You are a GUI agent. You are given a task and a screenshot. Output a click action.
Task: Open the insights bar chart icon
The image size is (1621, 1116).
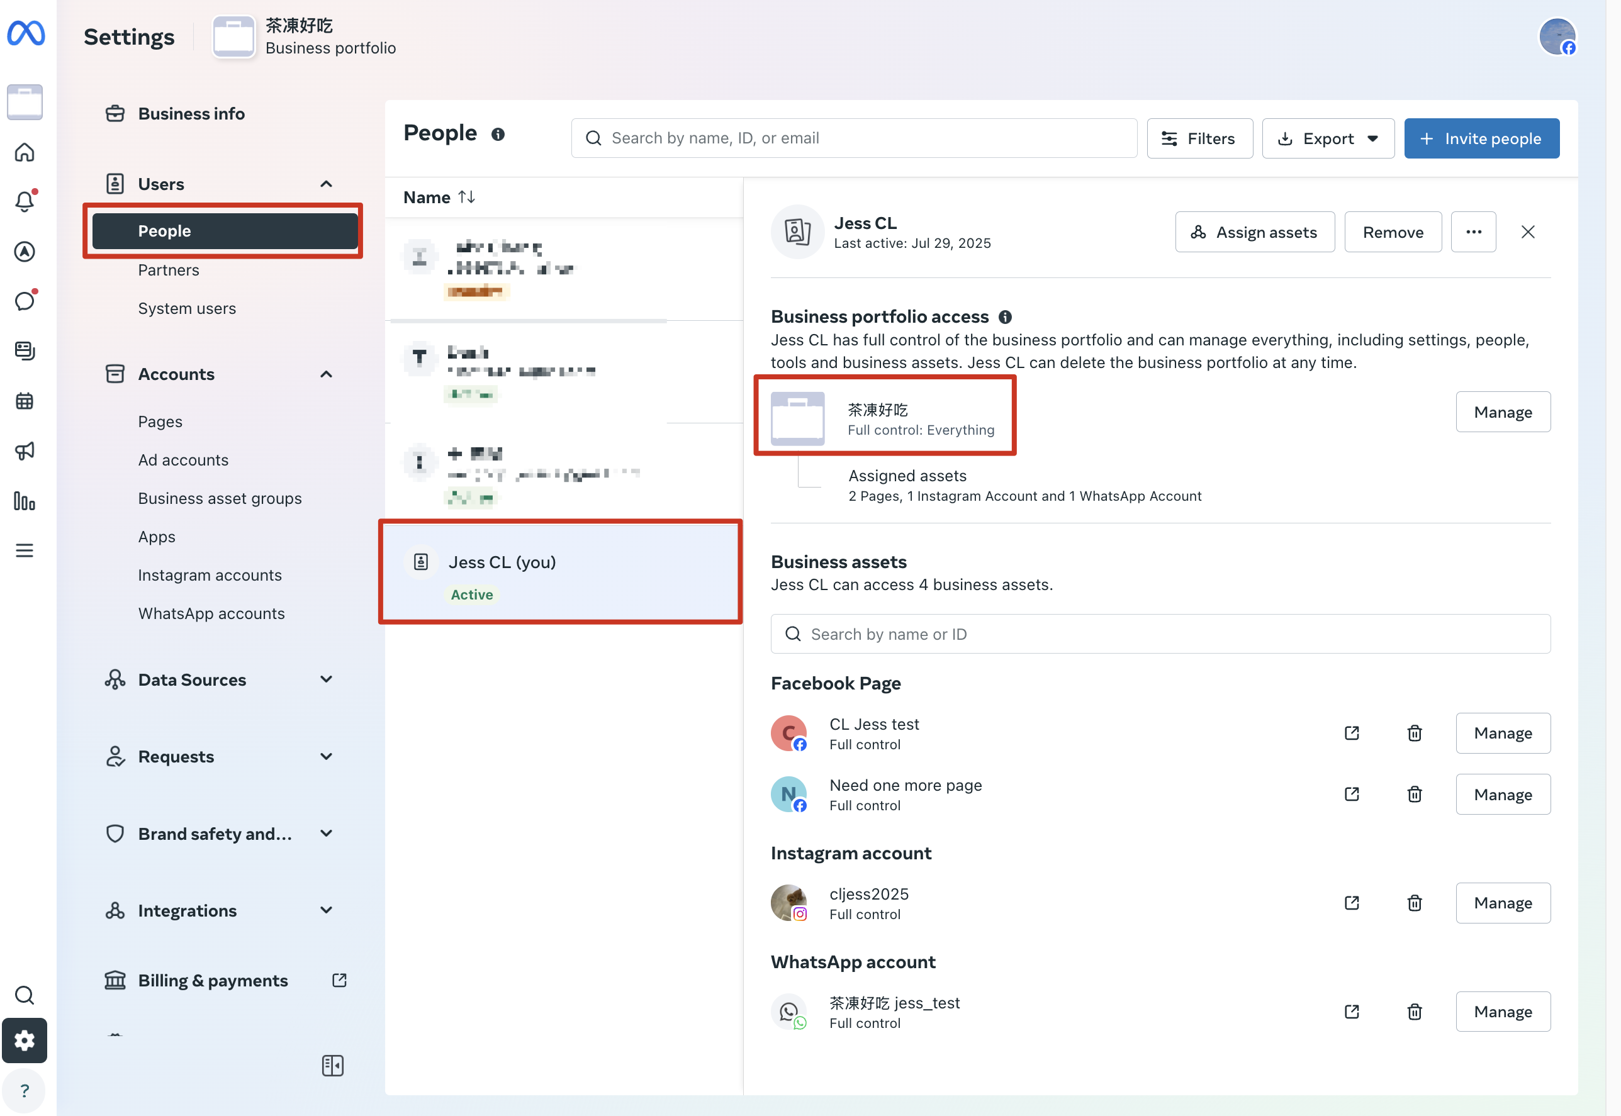(x=25, y=501)
